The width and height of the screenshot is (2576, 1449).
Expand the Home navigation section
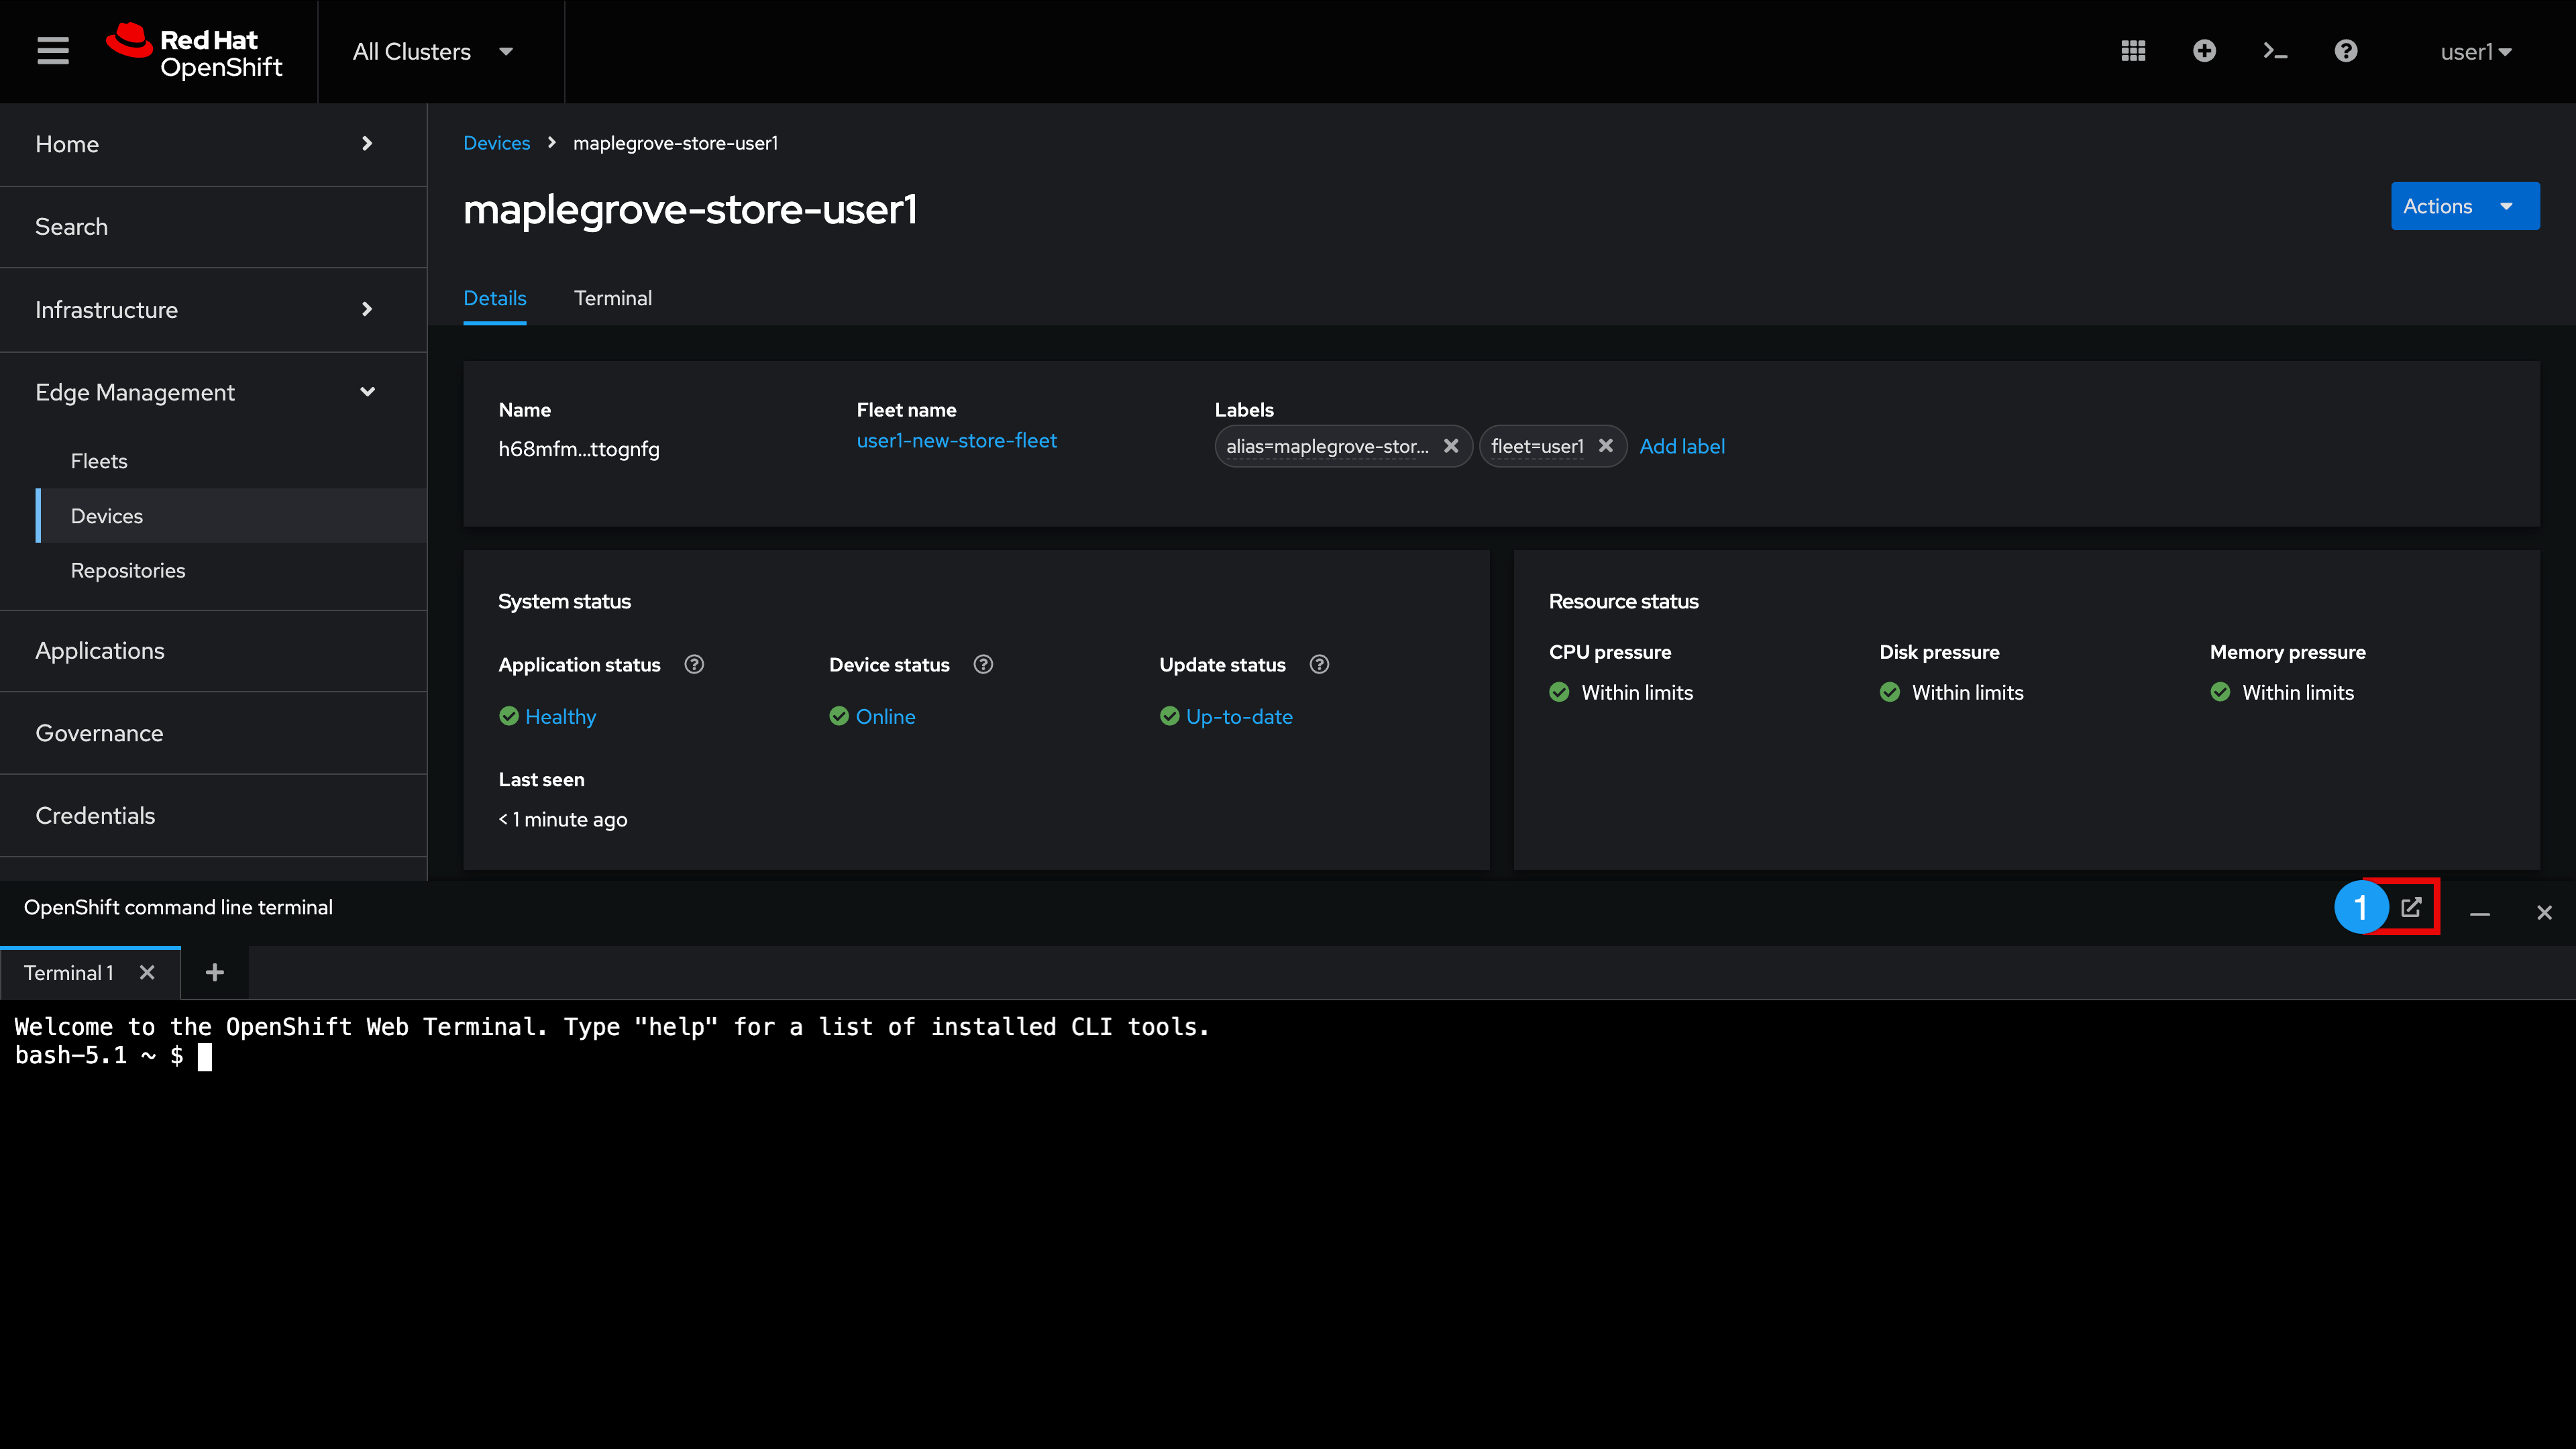[213, 144]
